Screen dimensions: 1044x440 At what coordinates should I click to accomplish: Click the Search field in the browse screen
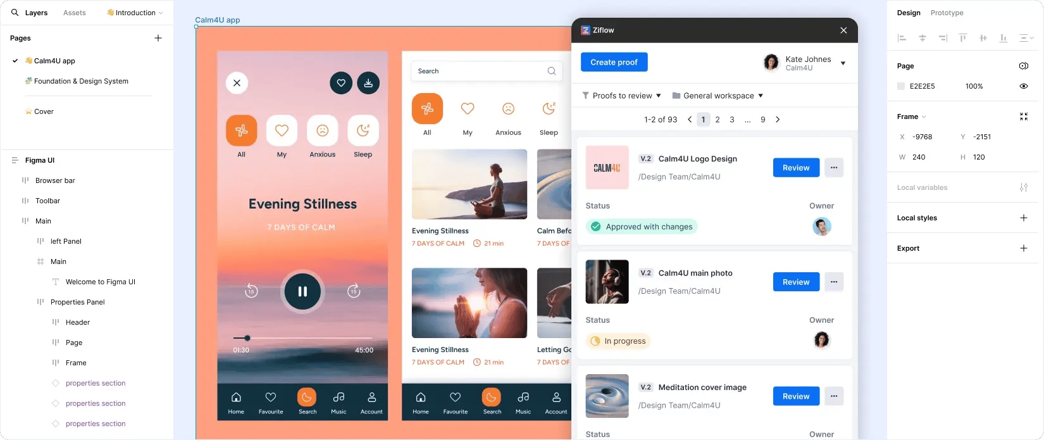point(487,71)
